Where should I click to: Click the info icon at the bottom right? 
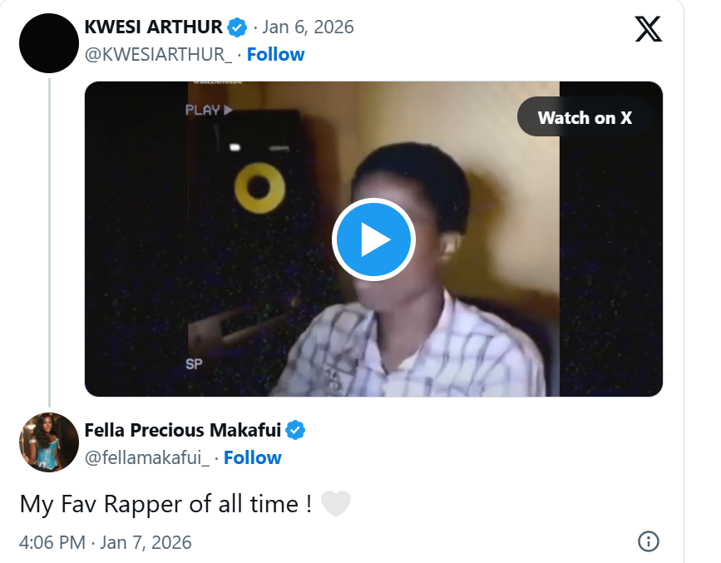coord(648,541)
